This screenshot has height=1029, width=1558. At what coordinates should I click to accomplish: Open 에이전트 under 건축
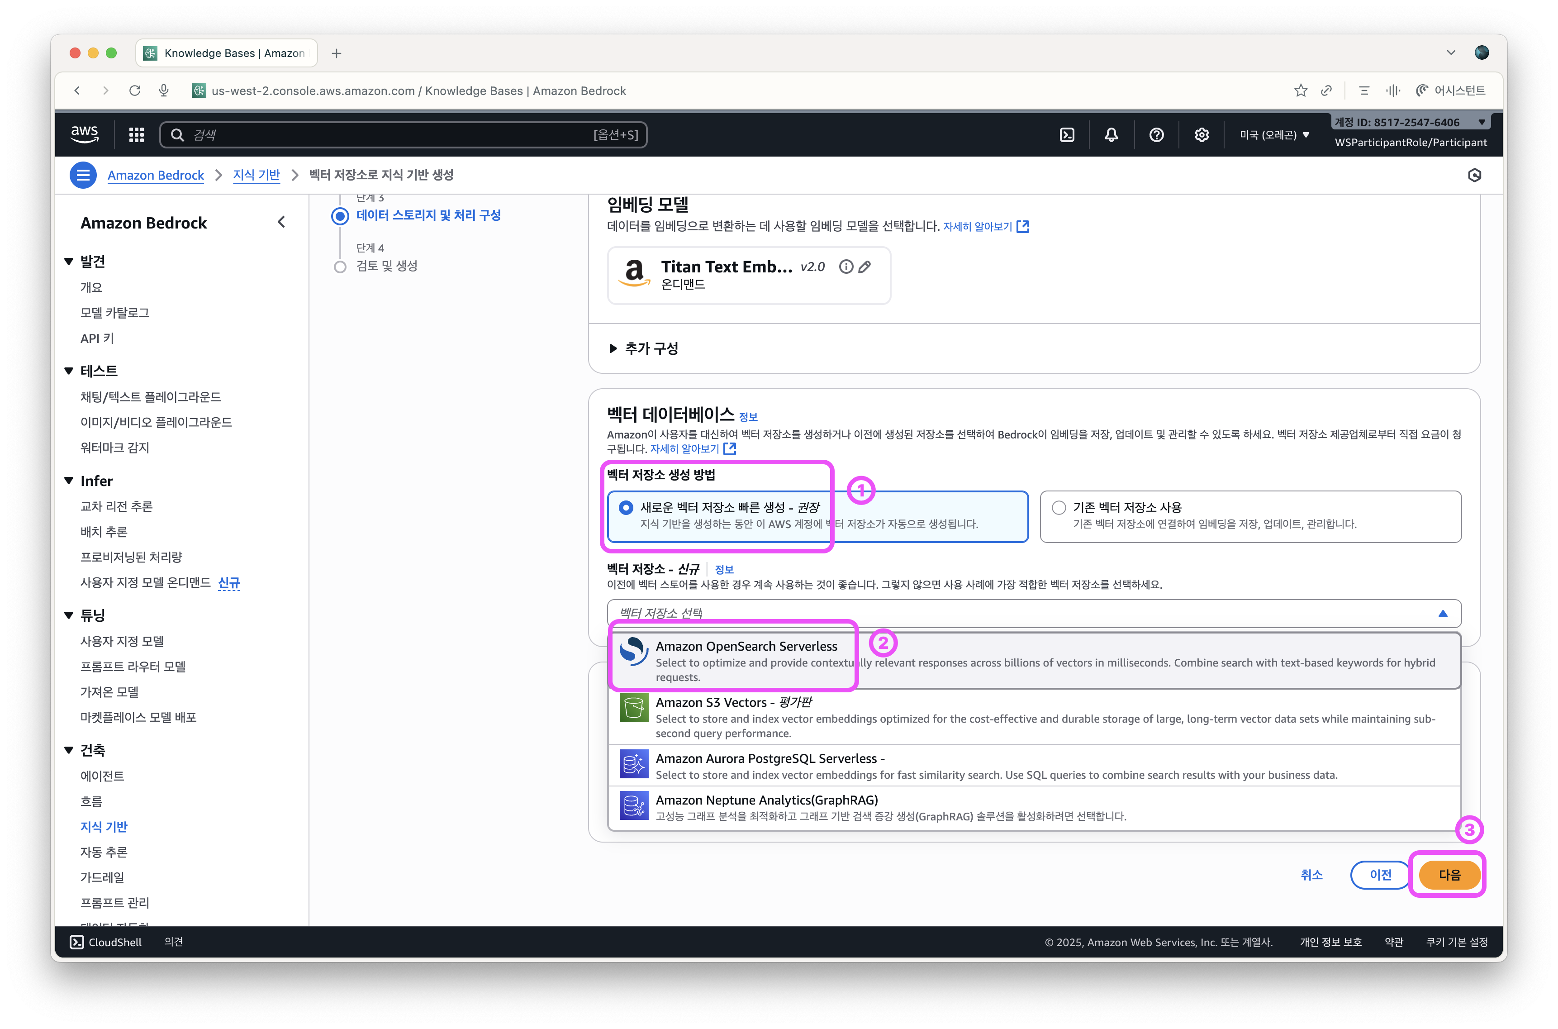coord(102,776)
